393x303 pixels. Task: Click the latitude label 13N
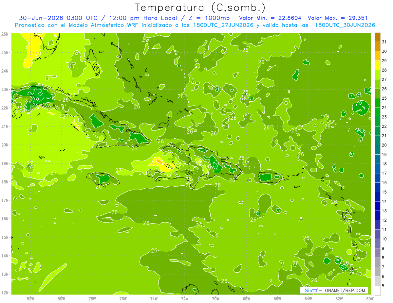point(5,274)
